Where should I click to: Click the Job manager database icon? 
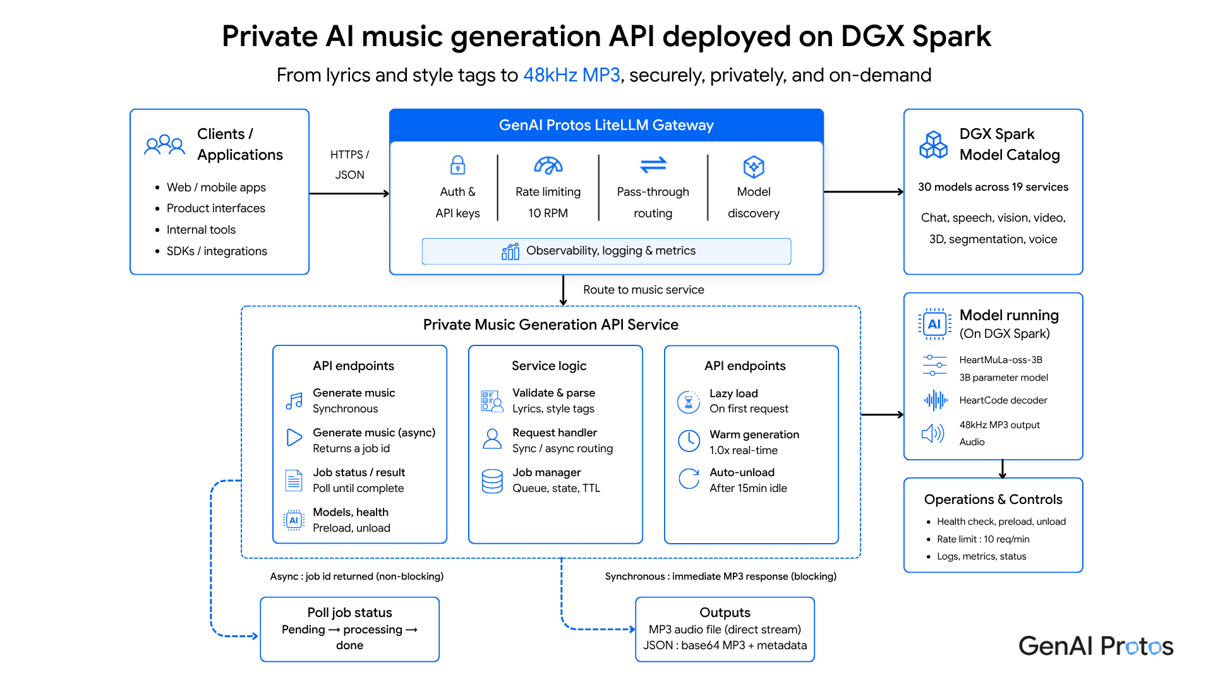coord(492,481)
